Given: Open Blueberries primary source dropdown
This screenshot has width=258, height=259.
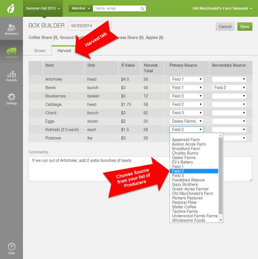Looking at the screenshot, I should (186, 96).
